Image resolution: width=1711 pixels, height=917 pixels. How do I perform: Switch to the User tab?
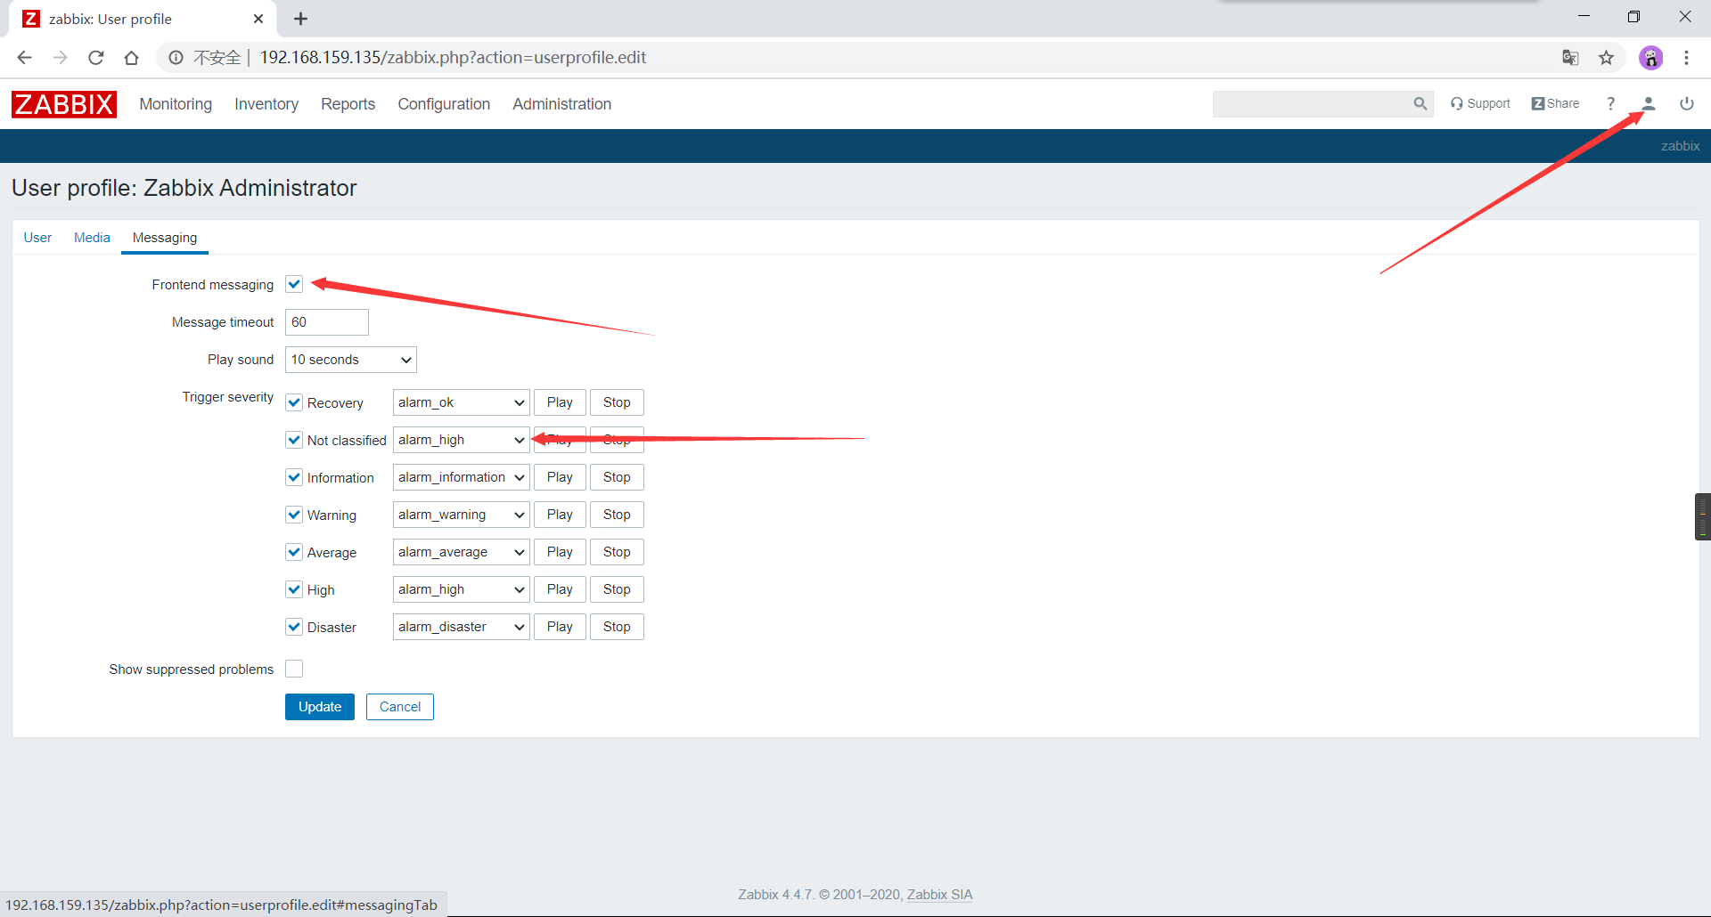(37, 238)
